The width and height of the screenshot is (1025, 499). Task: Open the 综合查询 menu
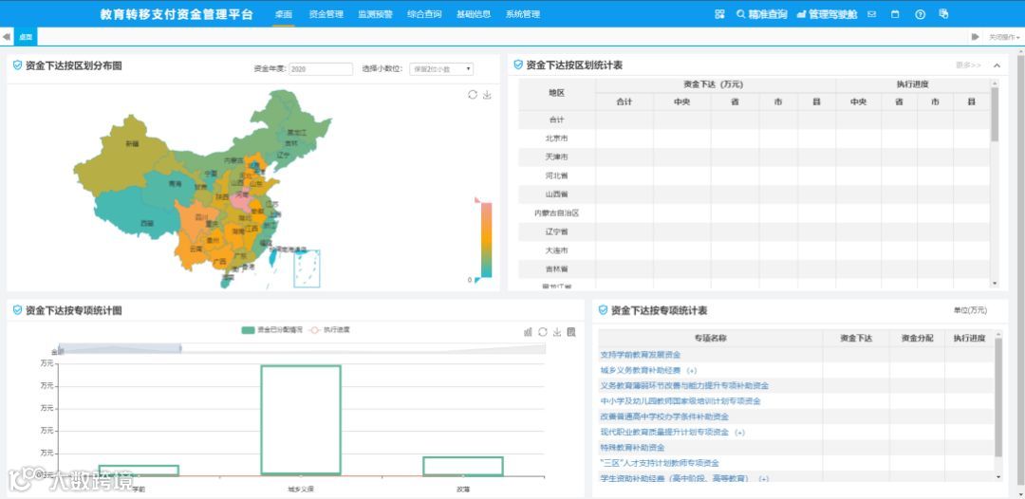click(424, 13)
